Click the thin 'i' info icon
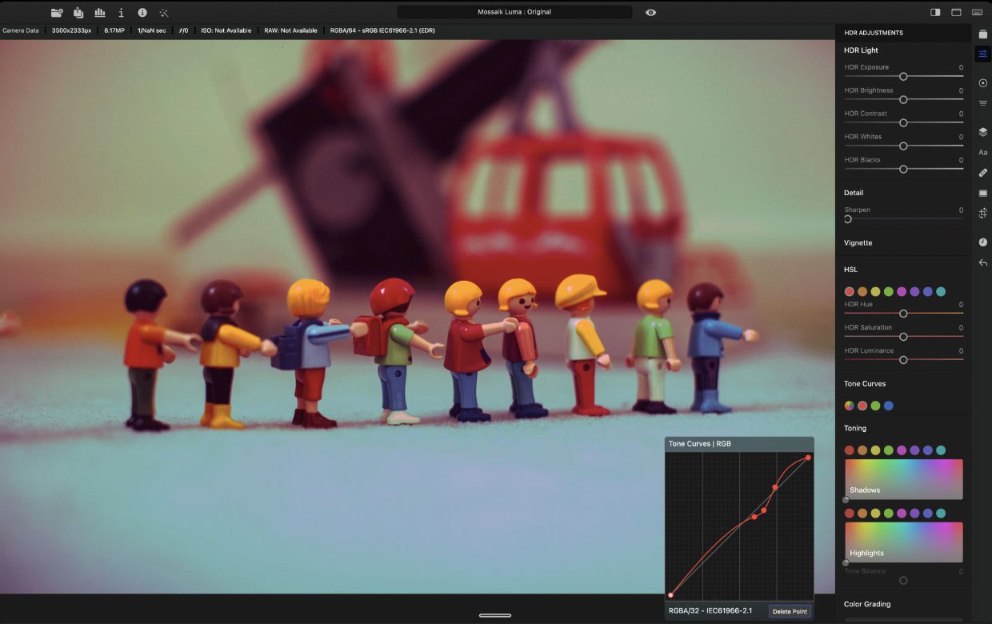 [x=121, y=13]
